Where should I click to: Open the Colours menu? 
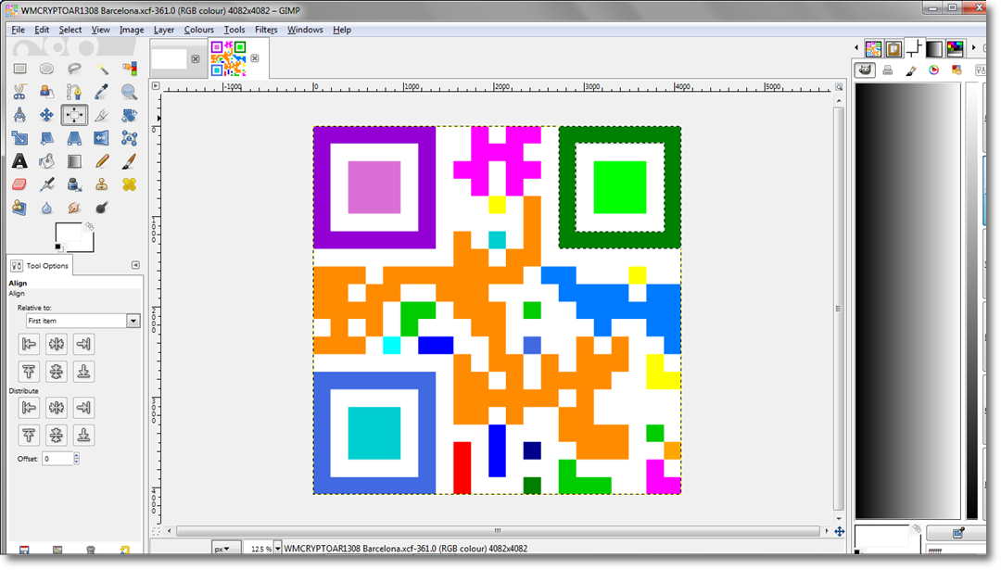coord(199,30)
